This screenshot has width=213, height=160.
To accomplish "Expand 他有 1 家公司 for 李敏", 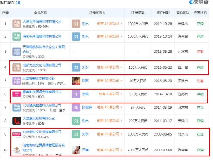I will pos(110,94).
